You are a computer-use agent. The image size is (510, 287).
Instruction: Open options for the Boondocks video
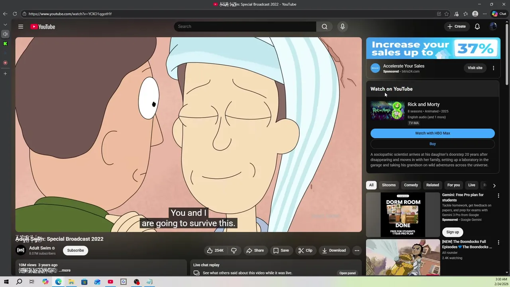tap(498, 242)
